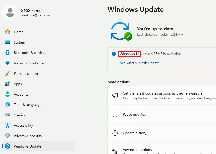Click the Network wifi icon

click(8, 63)
